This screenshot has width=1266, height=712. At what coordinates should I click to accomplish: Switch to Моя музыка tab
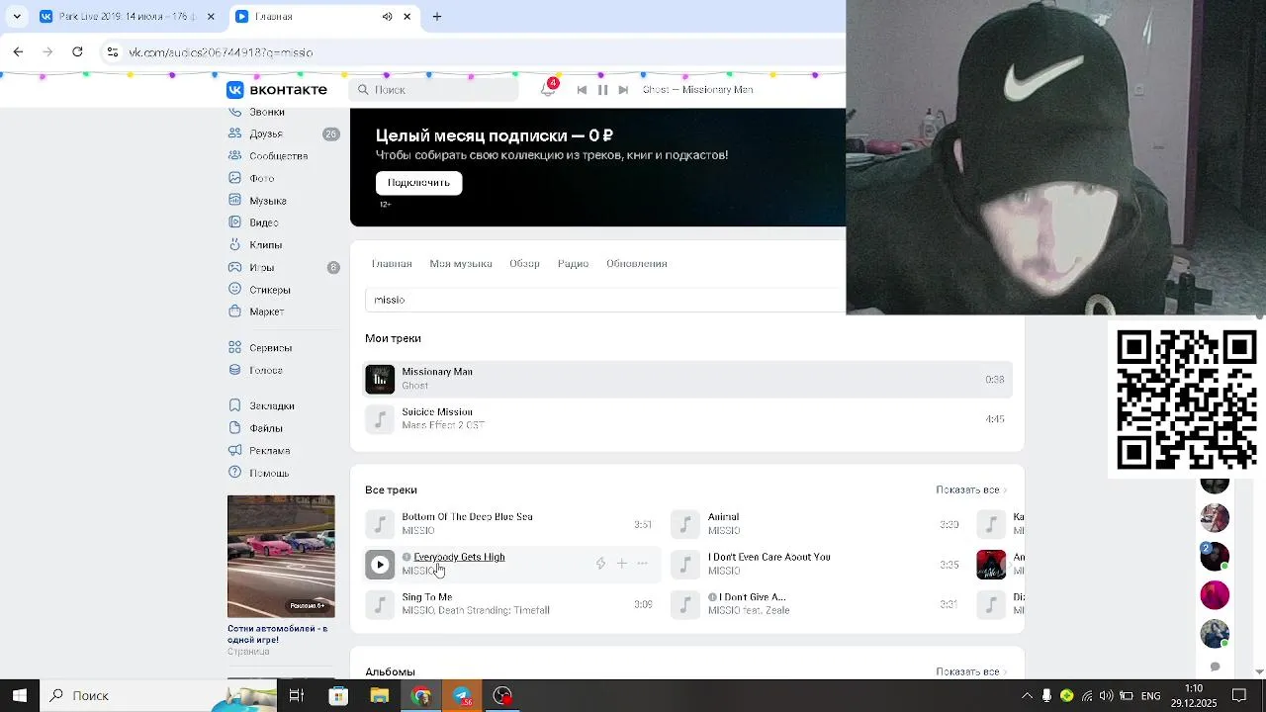pyautogui.click(x=461, y=264)
